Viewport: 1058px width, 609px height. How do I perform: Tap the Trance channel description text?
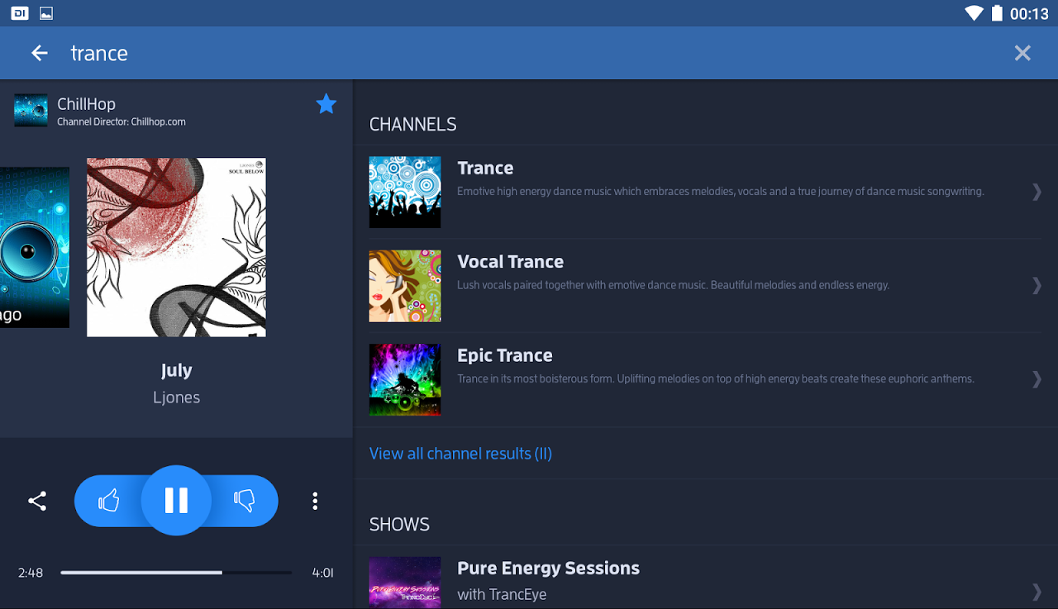click(721, 192)
